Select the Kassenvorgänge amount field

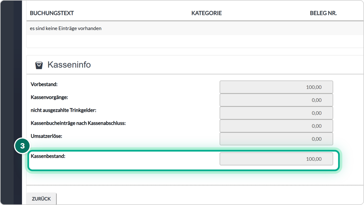click(276, 100)
